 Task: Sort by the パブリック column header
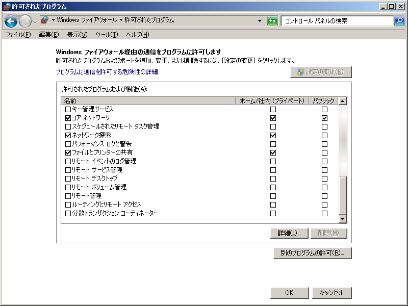point(323,100)
